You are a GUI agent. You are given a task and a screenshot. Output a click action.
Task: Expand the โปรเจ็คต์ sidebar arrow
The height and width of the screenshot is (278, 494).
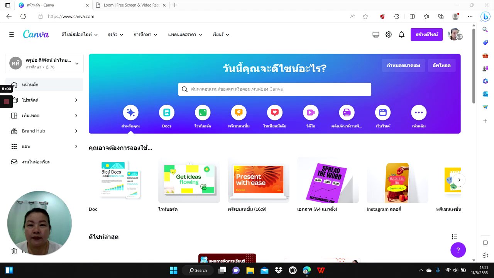coord(76,100)
